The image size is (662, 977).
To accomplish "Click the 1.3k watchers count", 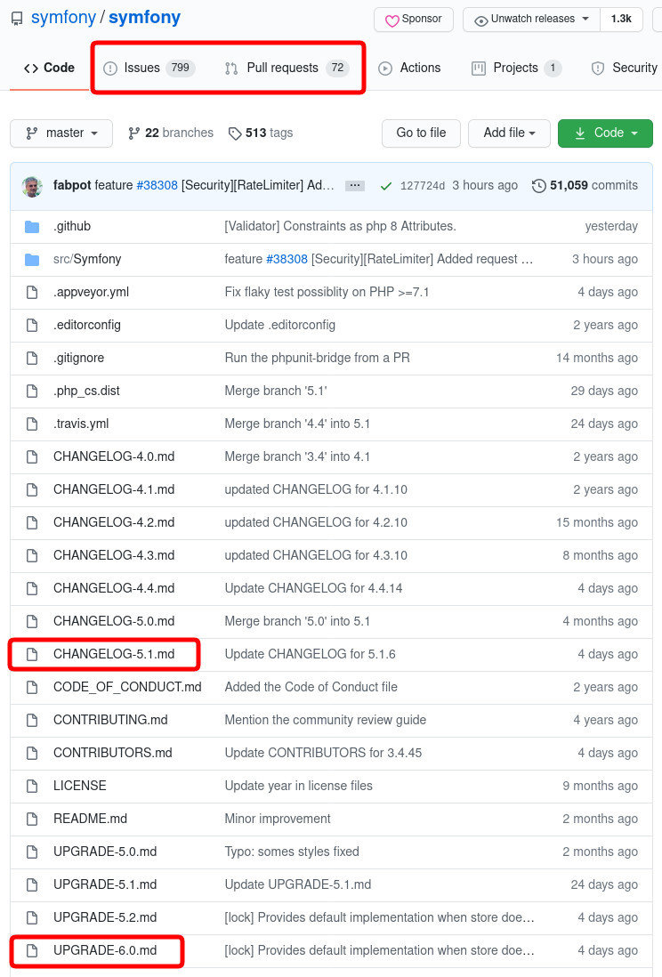I will (621, 20).
